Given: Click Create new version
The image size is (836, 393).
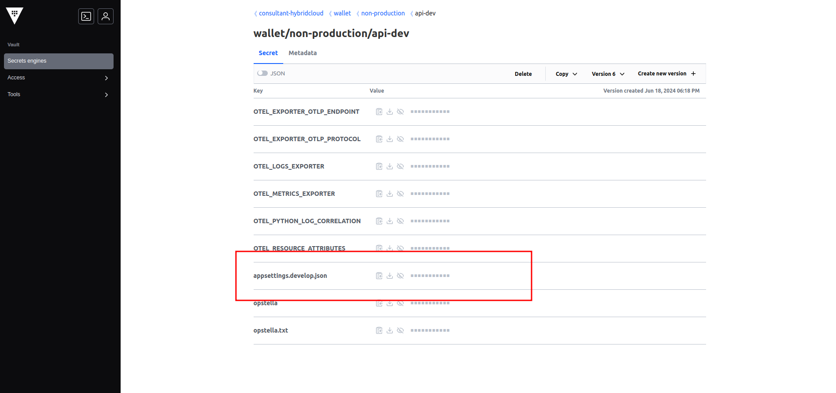Looking at the screenshot, I should [x=667, y=74].
